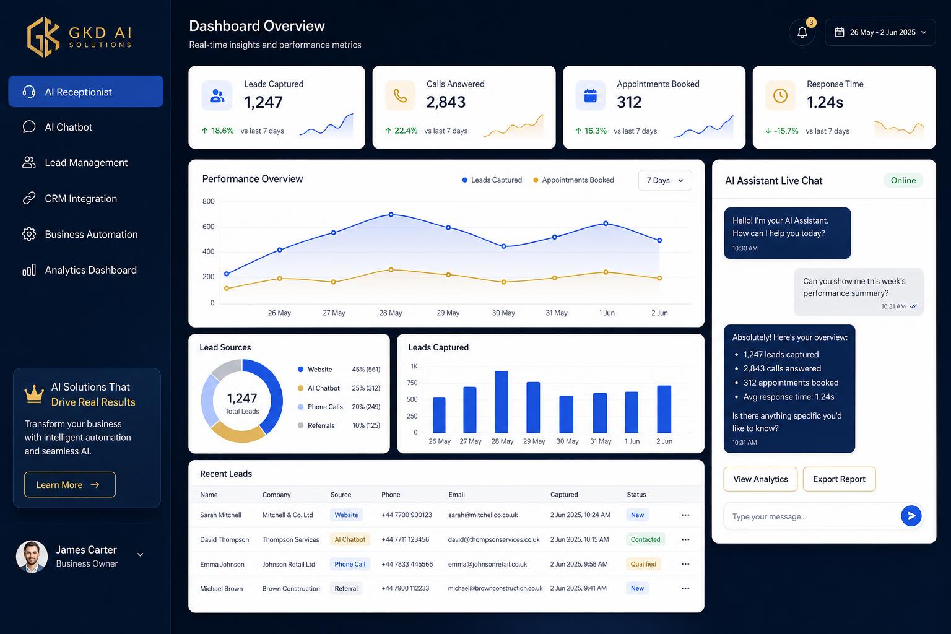Click the -15.7% response time change

[x=781, y=131]
